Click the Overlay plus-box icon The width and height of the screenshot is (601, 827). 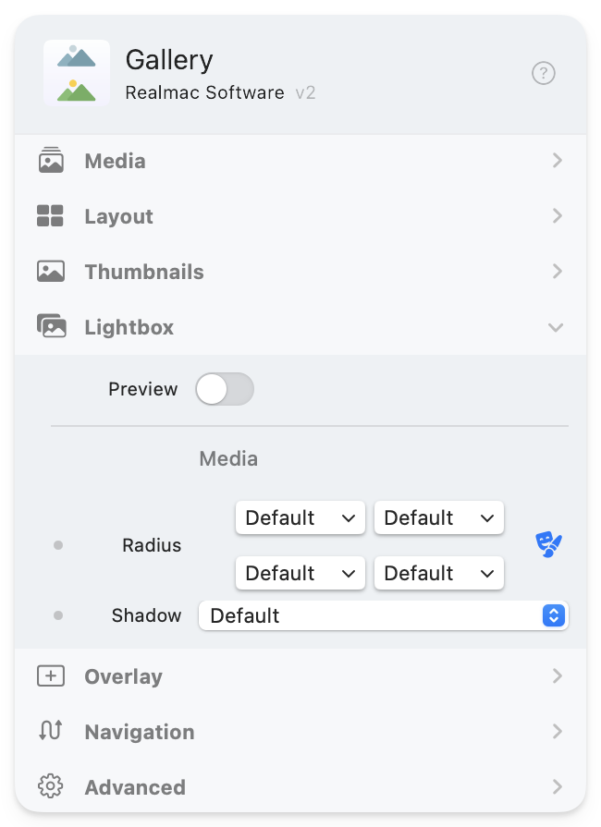(x=51, y=676)
